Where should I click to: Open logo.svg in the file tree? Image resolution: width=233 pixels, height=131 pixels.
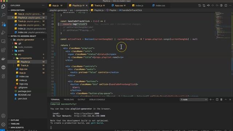click(23, 84)
